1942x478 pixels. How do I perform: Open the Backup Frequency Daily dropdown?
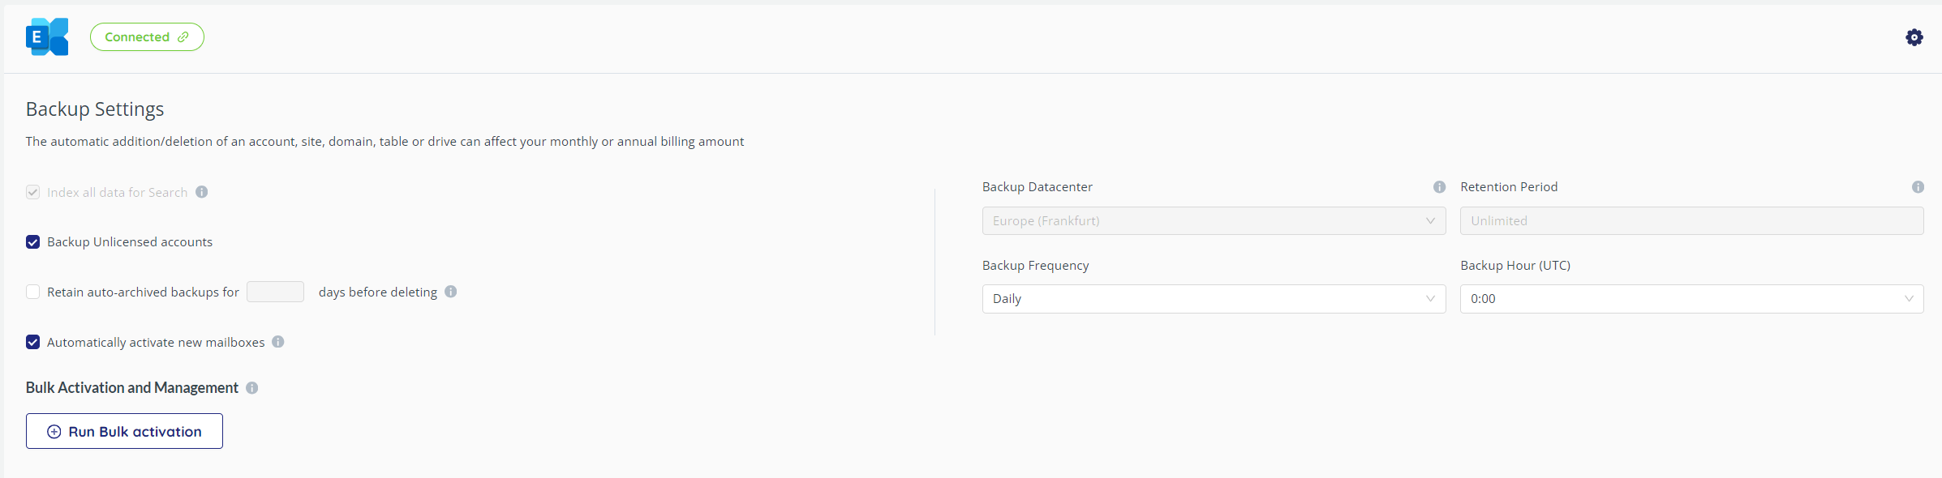[1214, 299]
